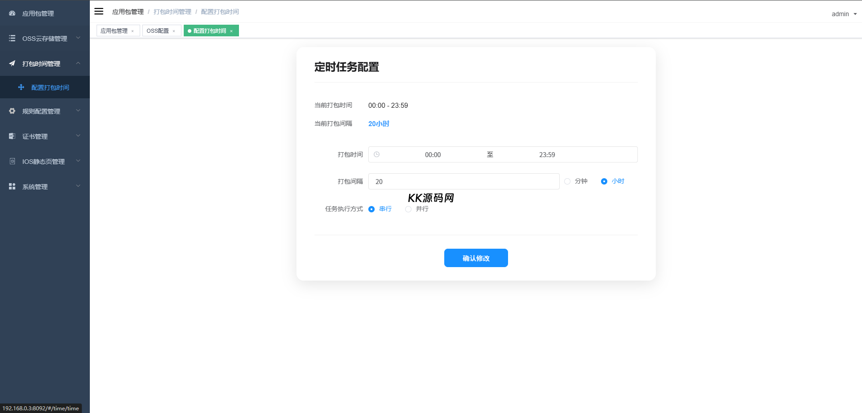
Task: Click the 确认修改 button
Action: 476,258
